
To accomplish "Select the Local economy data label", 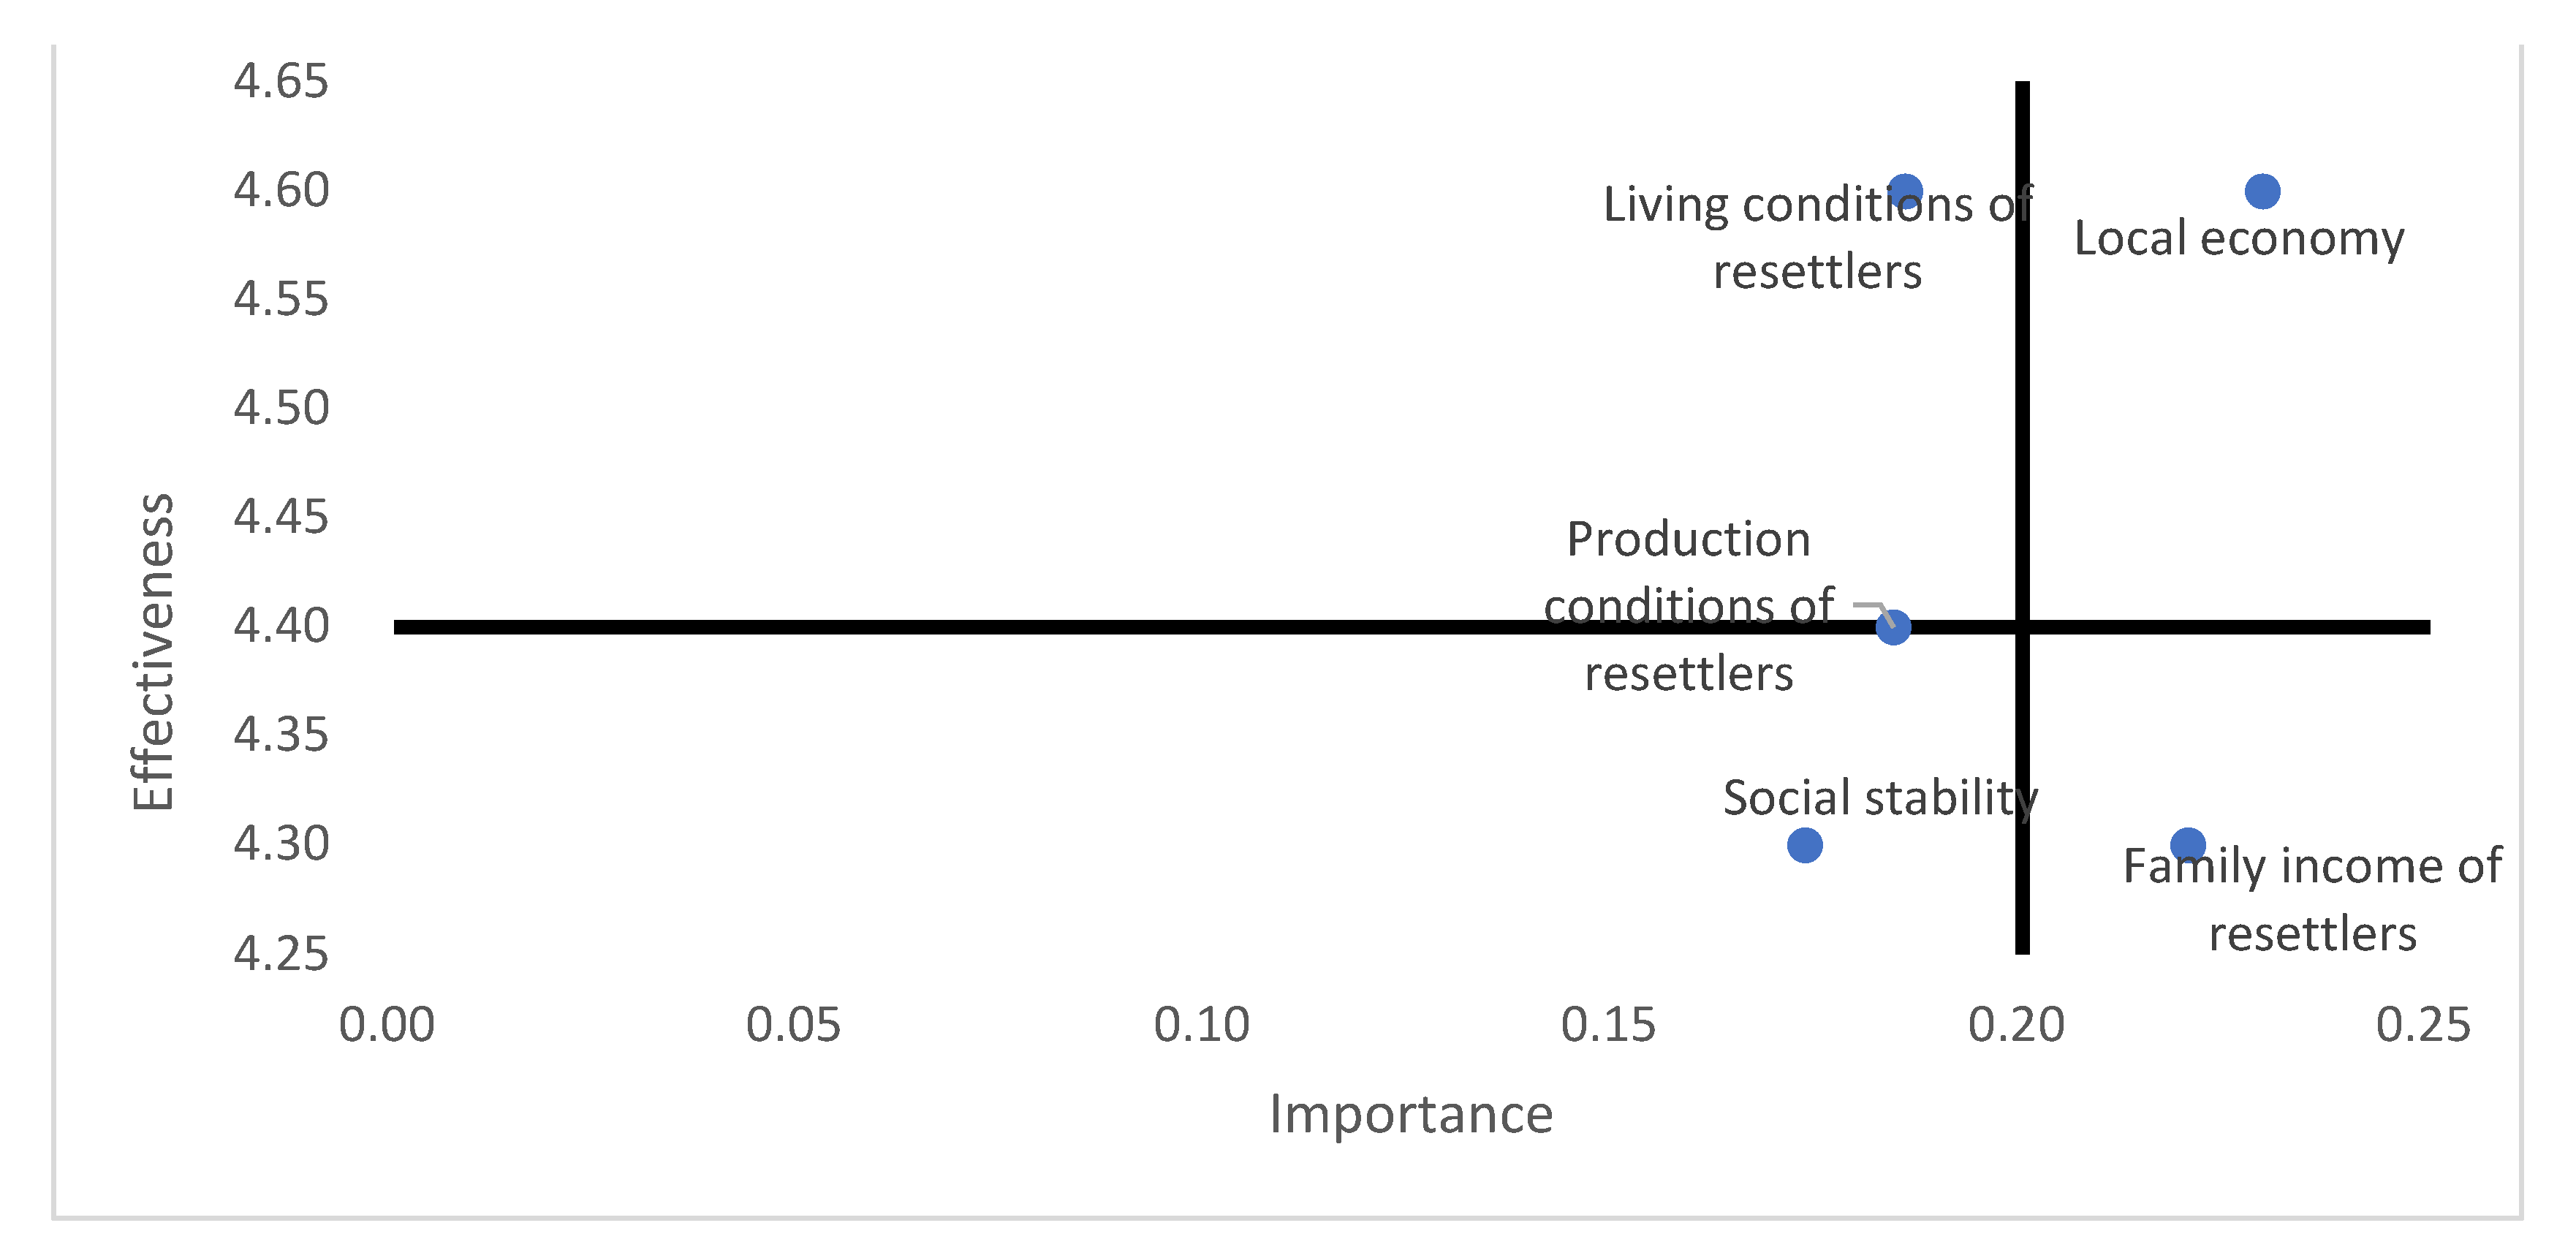I will tap(2239, 239).
